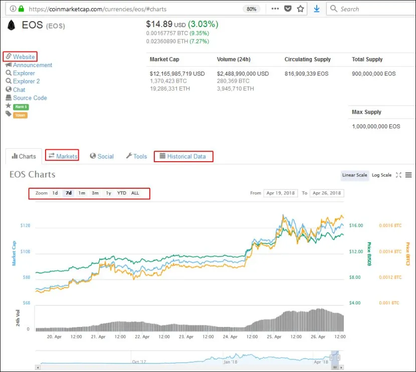Screen dimensions: 416x372
Task: Switch to the Markets tab
Action: [63, 156]
